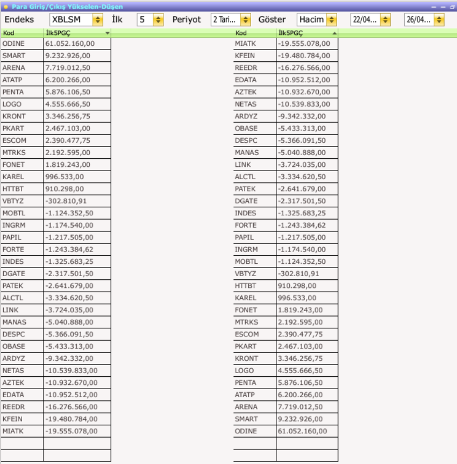Select LOGO row in left table
Image resolution: width=457 pixels, height=464 pixels.
(56, 104)
